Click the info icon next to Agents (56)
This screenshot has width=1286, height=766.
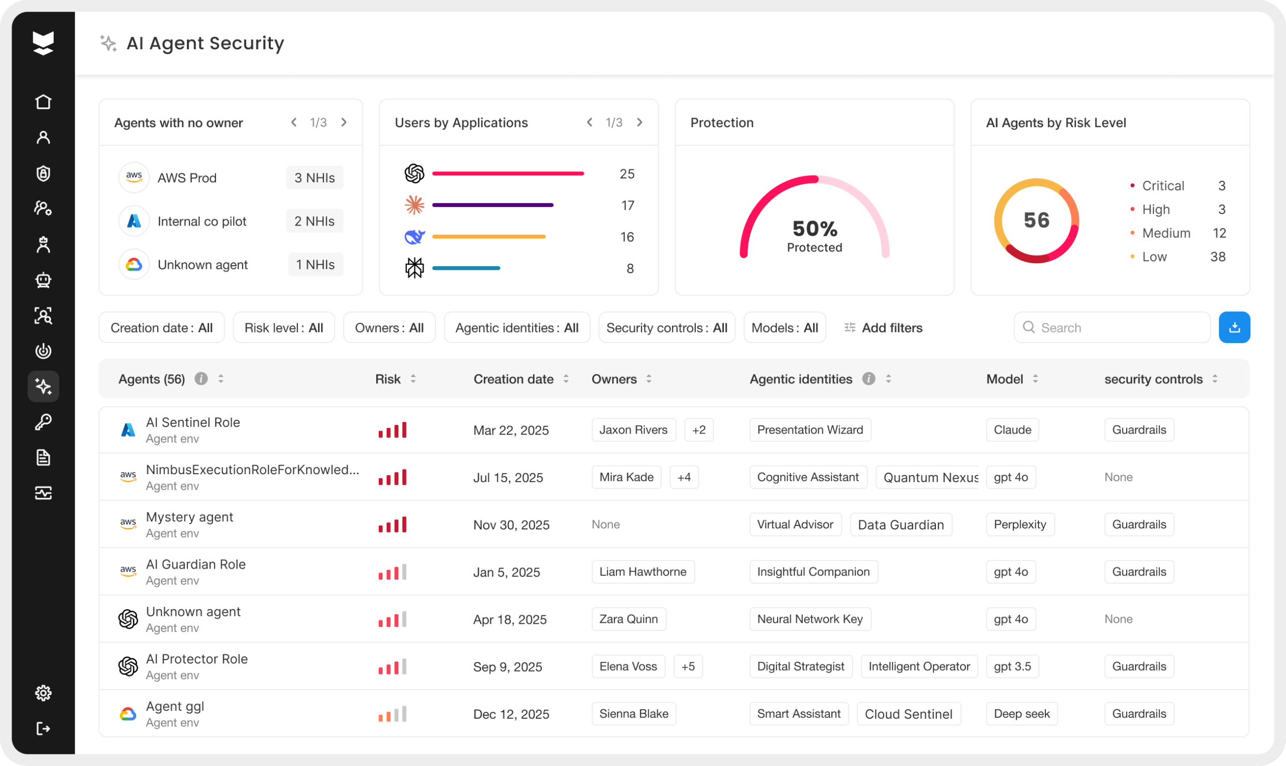pos(201,379)
